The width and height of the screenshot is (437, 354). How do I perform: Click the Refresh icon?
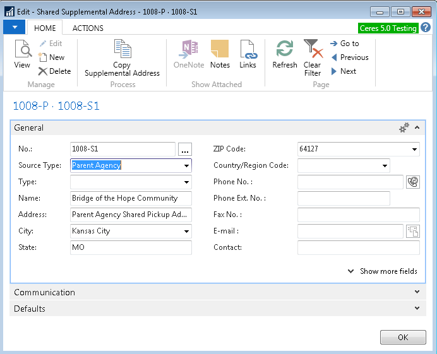[285, 54]
